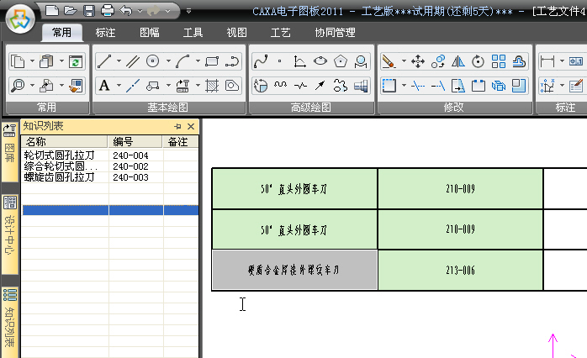The height and width of the screenshot is (358, 587).
Task: Click the Array tool in the 修改 group
Action: tap(499, 61)
